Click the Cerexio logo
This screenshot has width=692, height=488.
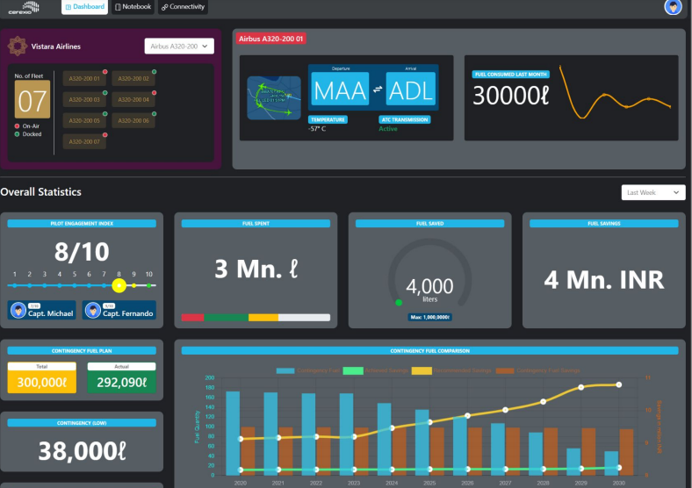(x=25, y=8)
